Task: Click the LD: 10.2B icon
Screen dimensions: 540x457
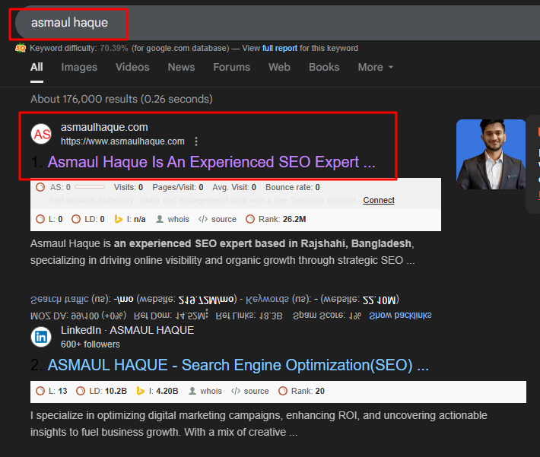Action: 81,391
